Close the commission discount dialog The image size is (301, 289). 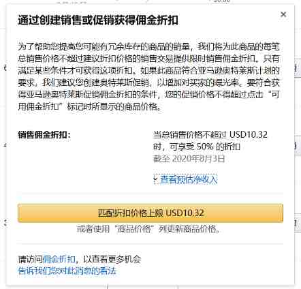click(x=283, y=14)
